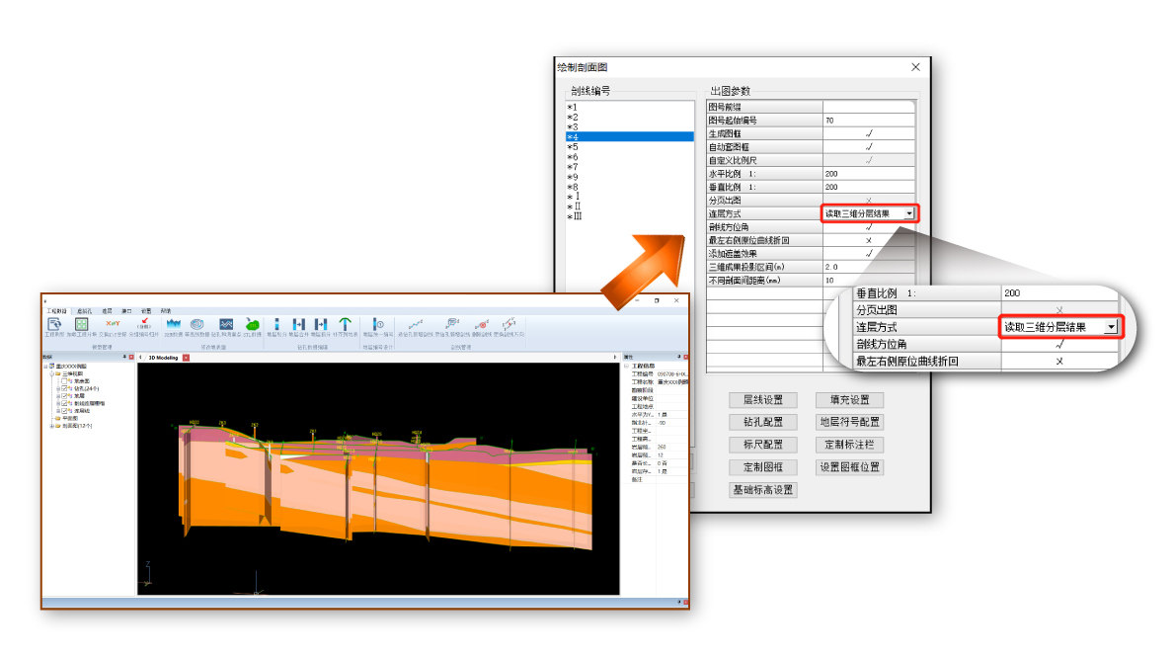Click the borehole and survey points icon
1174x659 pixels.
226,324
